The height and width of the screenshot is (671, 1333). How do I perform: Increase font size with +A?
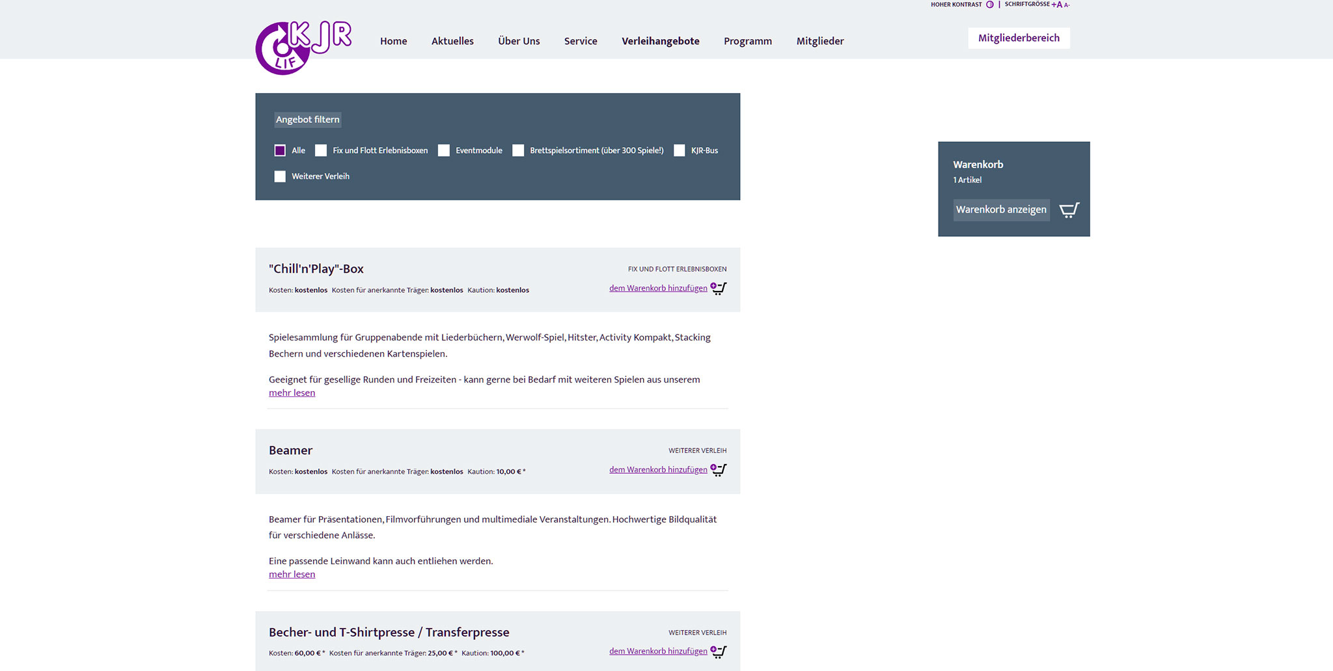click(1056, 5)
